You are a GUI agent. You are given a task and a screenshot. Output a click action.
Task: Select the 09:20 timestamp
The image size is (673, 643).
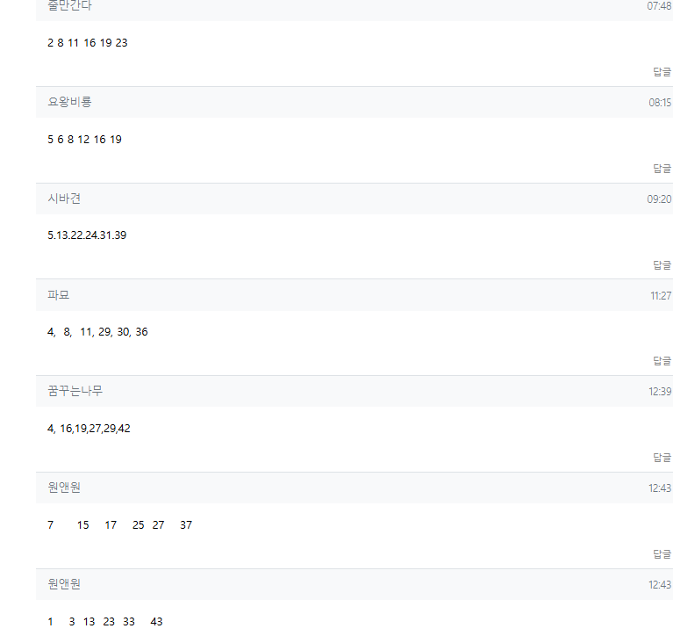pyautogui.click(x=659, y=199)
